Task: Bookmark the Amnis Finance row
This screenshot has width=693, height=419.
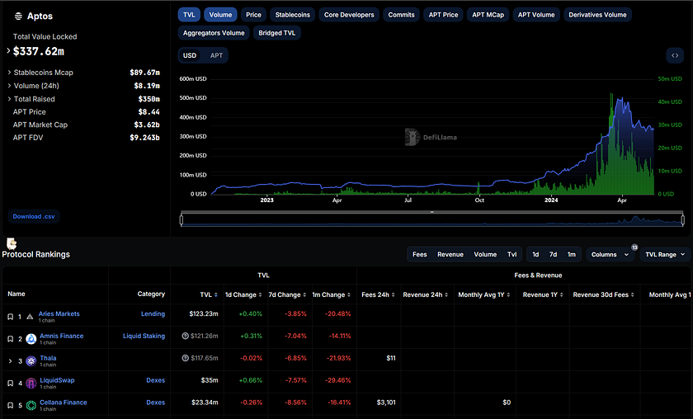Action: point(10,339)
